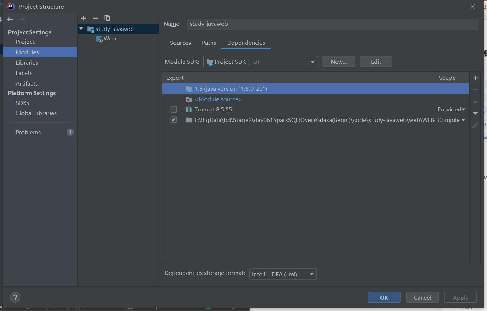
Task: Select the 1.8 java version row
Action: 316,88
